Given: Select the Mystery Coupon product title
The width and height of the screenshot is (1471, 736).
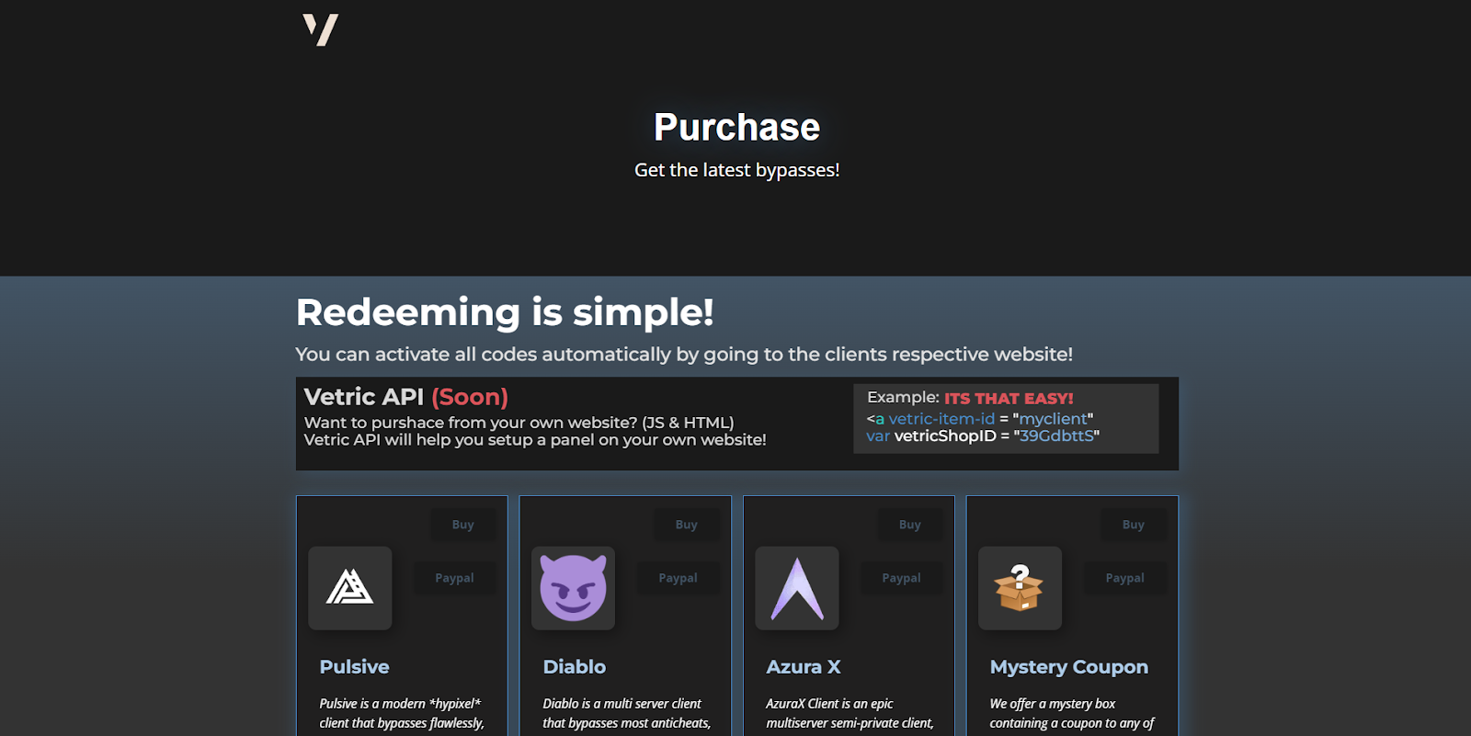Looking at the screenshot, I should 1069,667.
